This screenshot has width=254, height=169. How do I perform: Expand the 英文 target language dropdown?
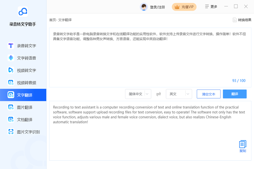tap(179, 94)
